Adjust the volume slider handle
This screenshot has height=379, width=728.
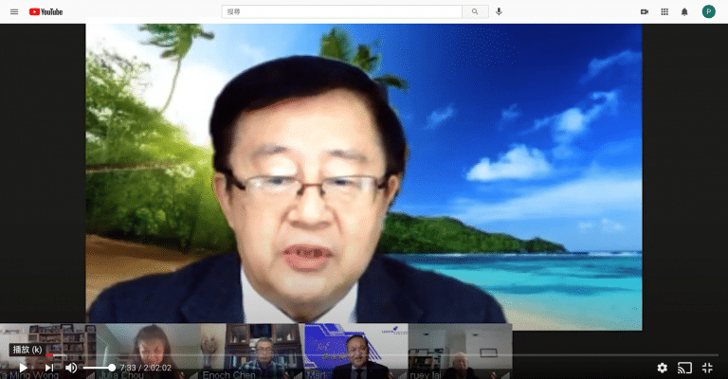pyautogui.click(x=112, y=368)
